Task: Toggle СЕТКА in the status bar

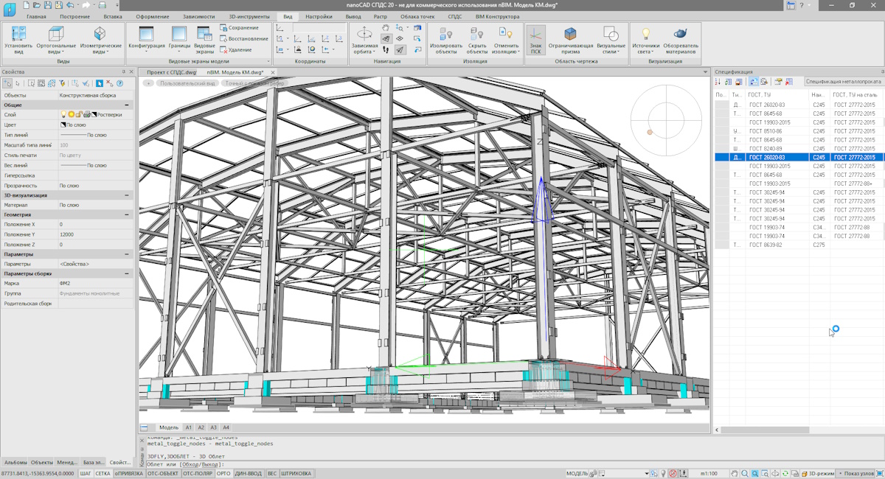Action: (x=103, y=473)
